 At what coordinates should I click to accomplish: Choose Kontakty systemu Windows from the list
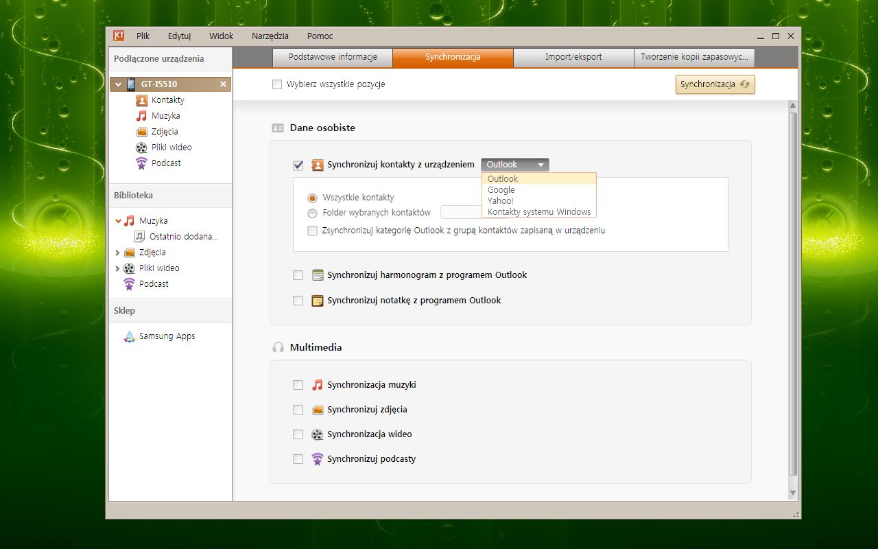click(x=539, y=212)
